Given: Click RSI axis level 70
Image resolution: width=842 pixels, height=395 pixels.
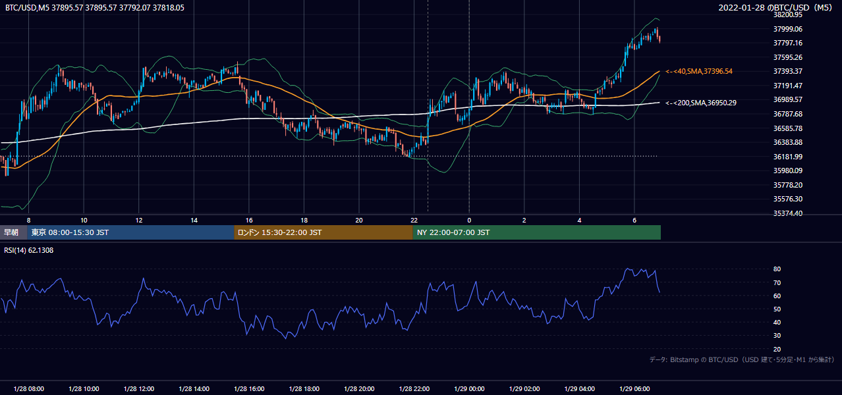Looking at the screenshot, I should coord(777,282).
